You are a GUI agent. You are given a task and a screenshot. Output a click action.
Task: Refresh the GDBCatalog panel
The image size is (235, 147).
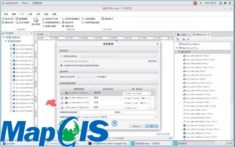(188, 39)
